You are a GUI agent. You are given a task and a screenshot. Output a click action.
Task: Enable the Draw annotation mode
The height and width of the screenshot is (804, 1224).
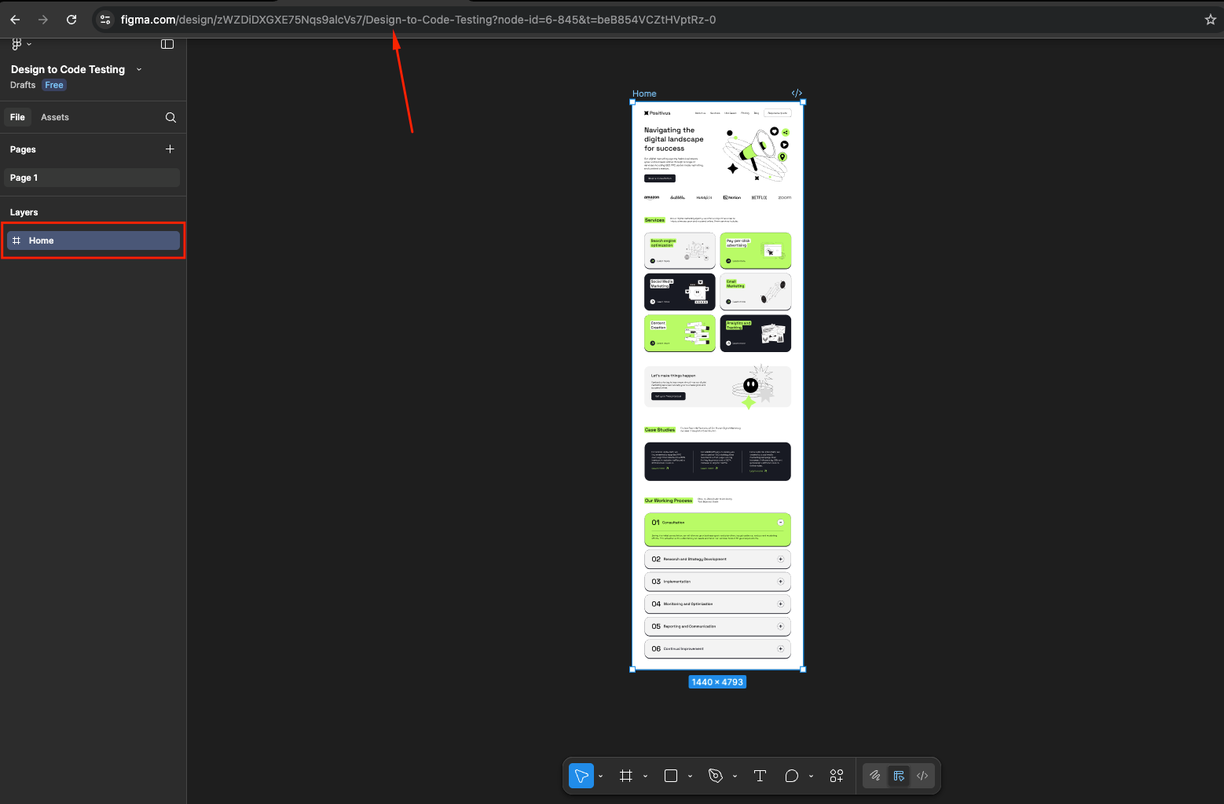pyautogui.click(x=874, y=776)
